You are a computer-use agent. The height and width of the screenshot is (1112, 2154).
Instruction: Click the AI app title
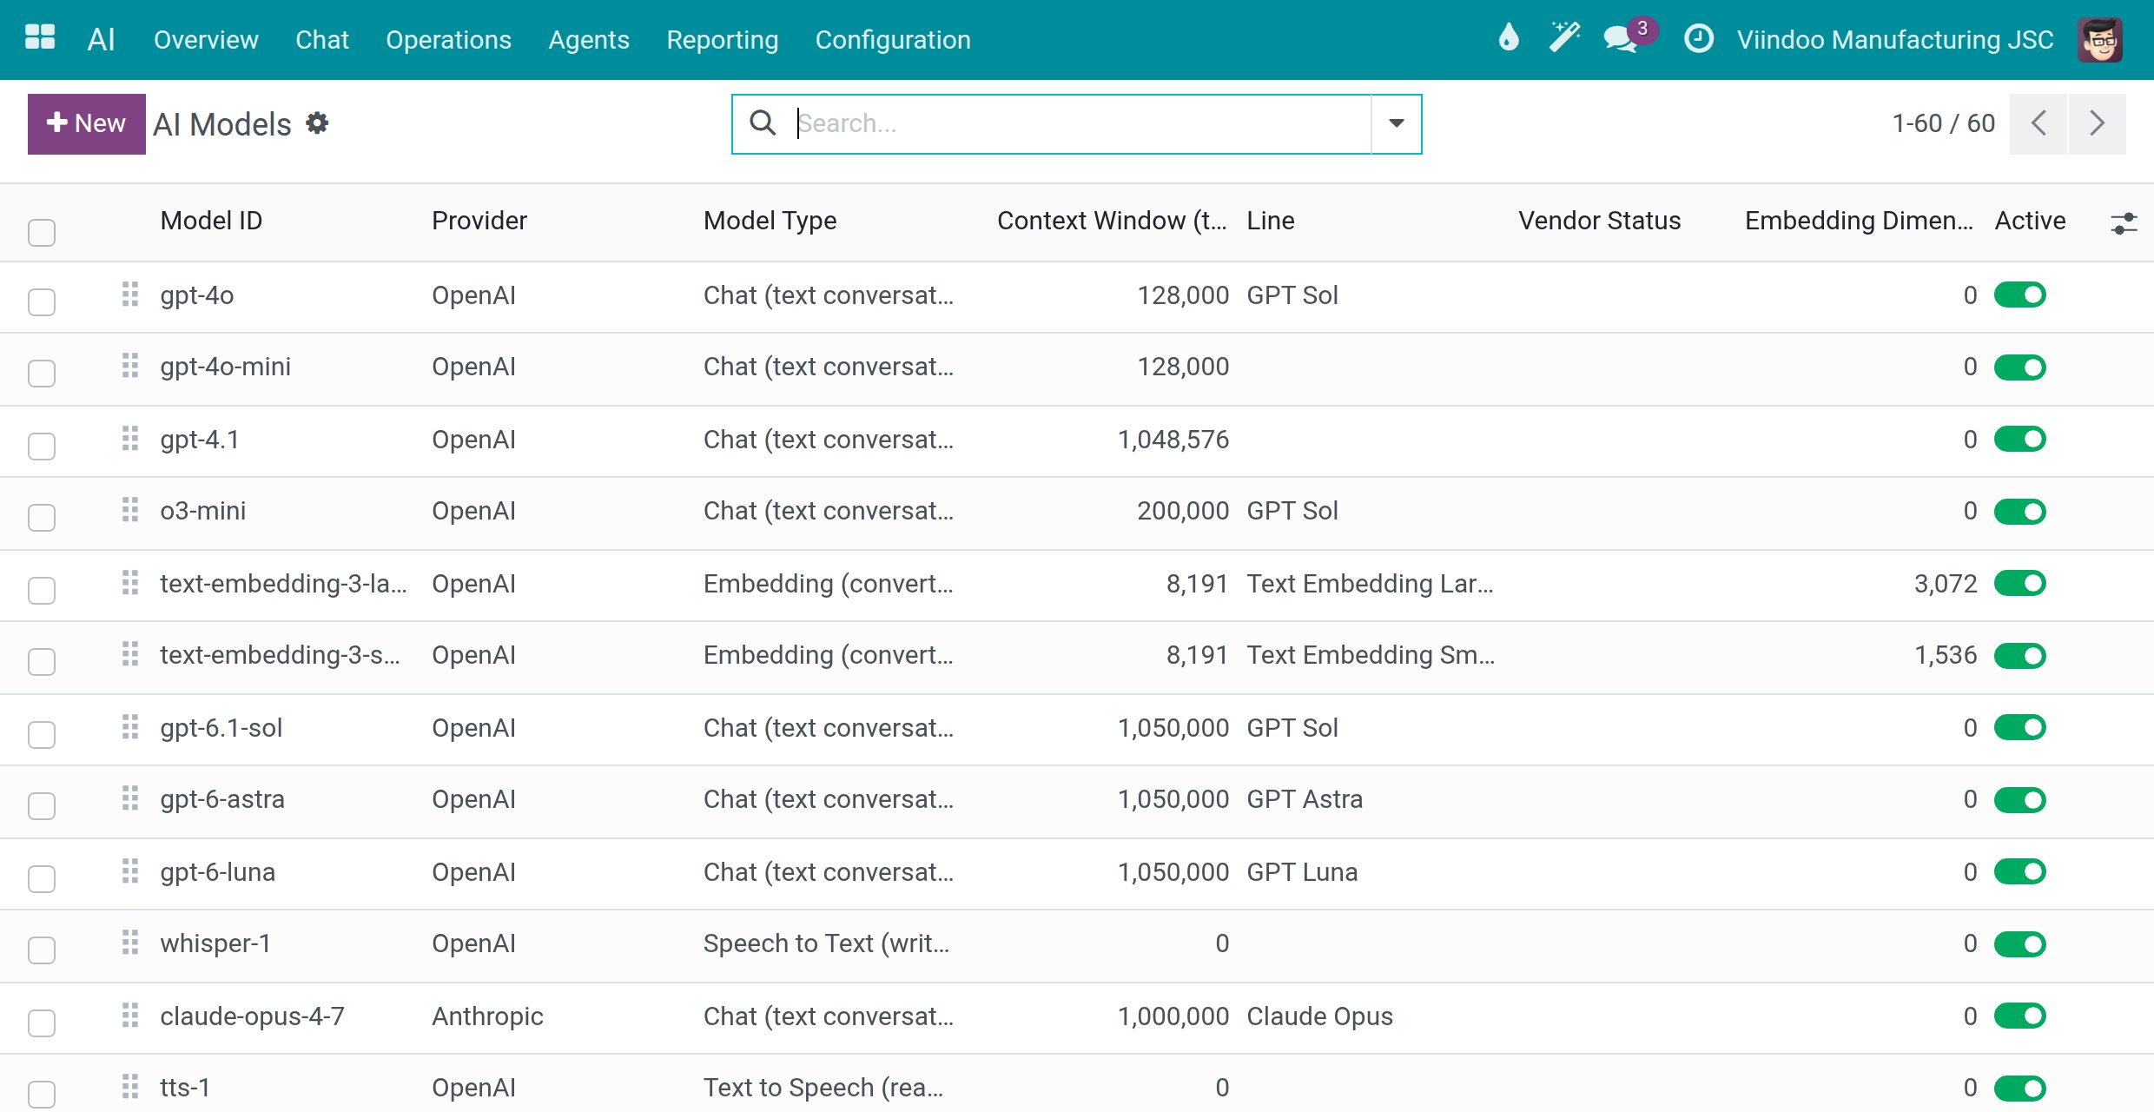[x=101, y=39]
